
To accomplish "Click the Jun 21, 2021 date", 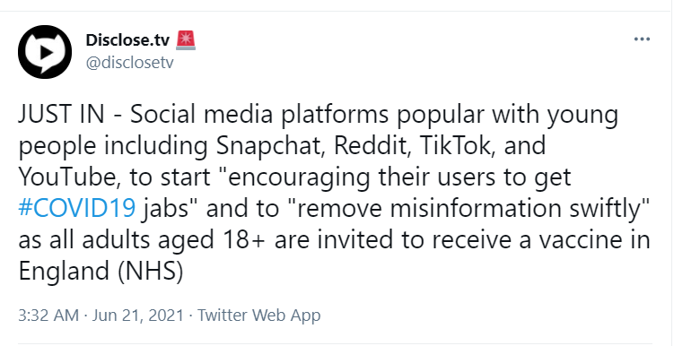I will 138,316.
